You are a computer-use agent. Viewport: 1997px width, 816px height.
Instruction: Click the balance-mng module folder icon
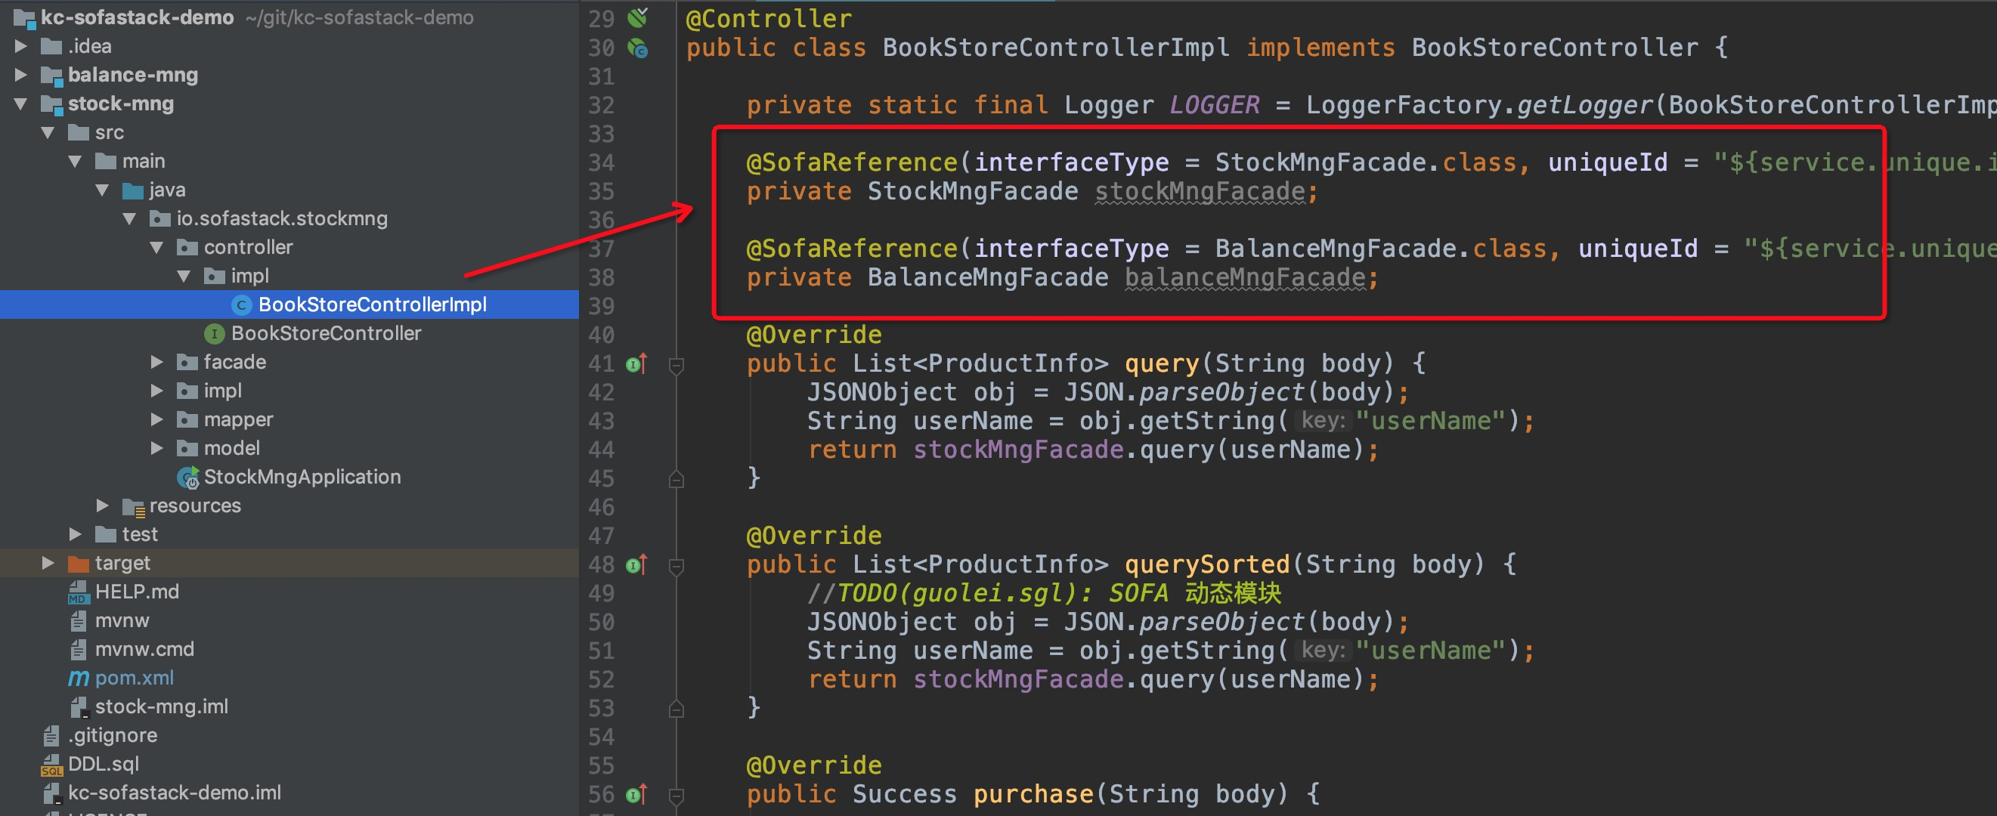tap(51, 75)
